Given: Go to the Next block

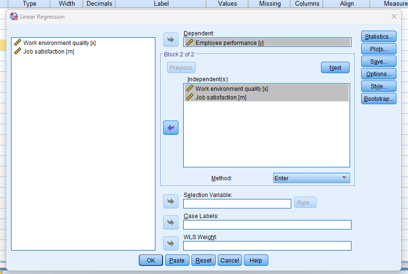Looking at the screenshot, I should (335, 67).
